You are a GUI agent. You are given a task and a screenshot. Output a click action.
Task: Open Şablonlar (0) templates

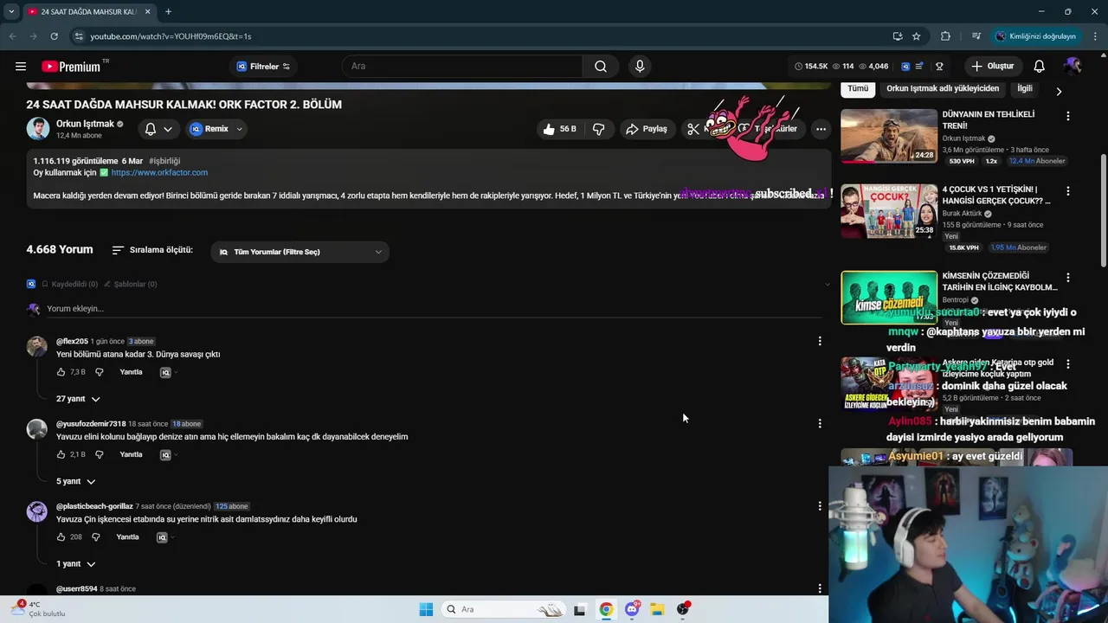[130, 284]
